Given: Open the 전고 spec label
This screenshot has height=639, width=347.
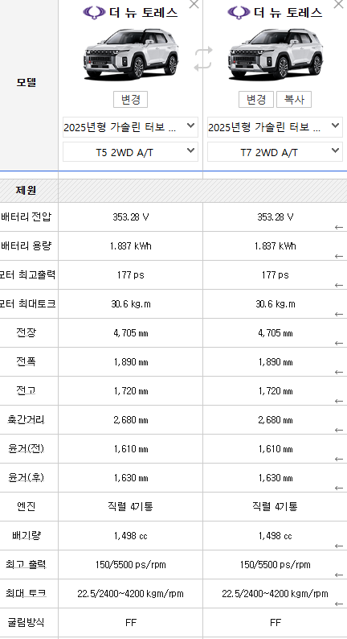Looking at the screenshot, I should pos(26,390).
